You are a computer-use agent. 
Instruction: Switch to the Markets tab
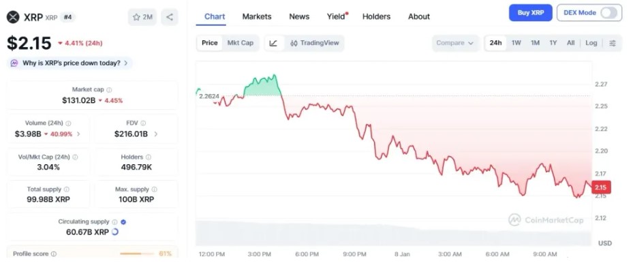(256, 16)
